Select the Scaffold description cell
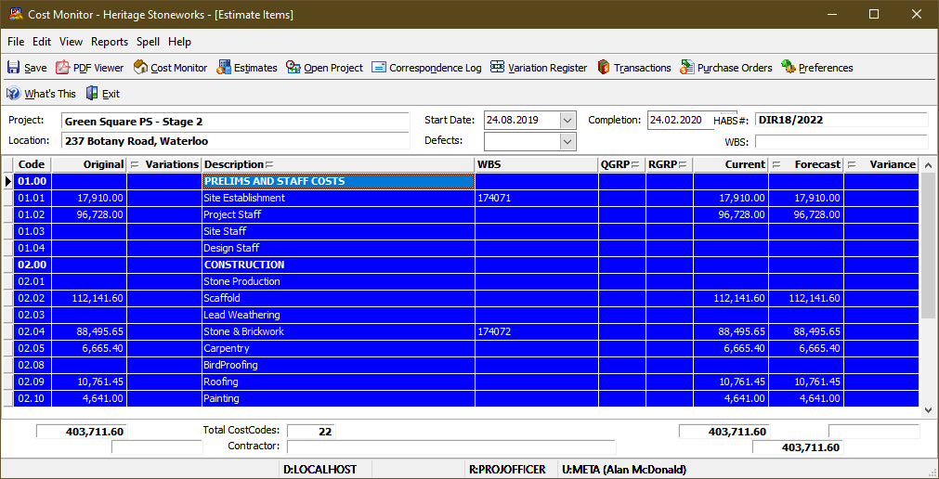The width and height of the screenshot is (939, 479). pyautogui.click(x=338, y=298)
